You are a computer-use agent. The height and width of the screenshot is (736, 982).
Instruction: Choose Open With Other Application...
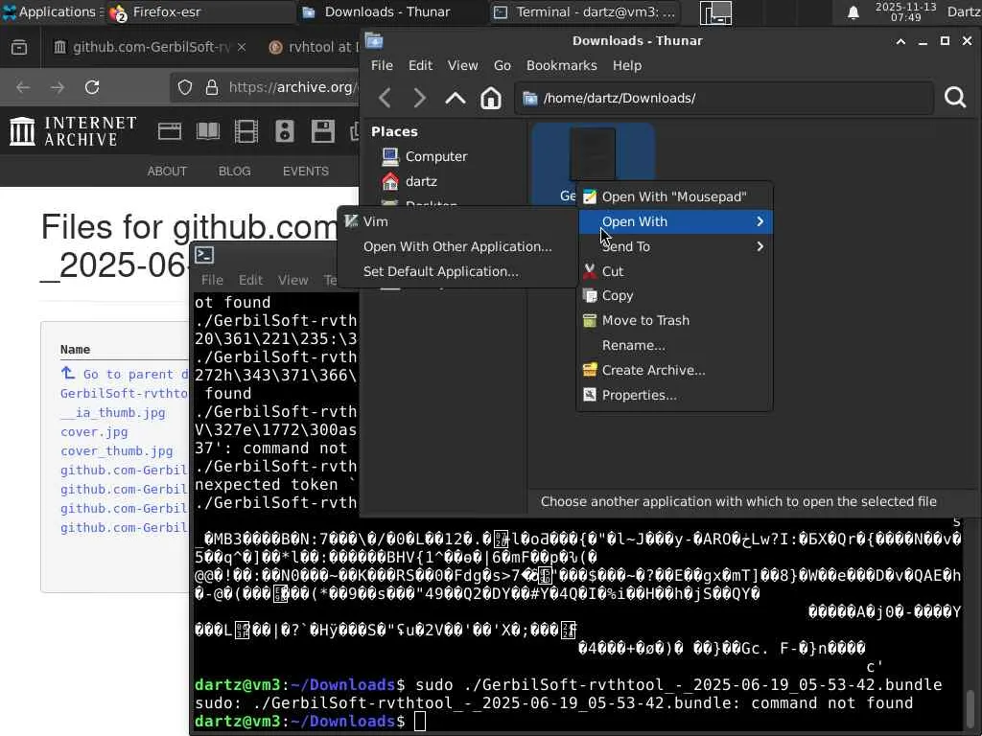[457, 246]
